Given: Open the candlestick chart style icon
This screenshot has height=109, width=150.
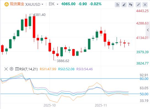Looking at the screenshot, I should point(131,5).
